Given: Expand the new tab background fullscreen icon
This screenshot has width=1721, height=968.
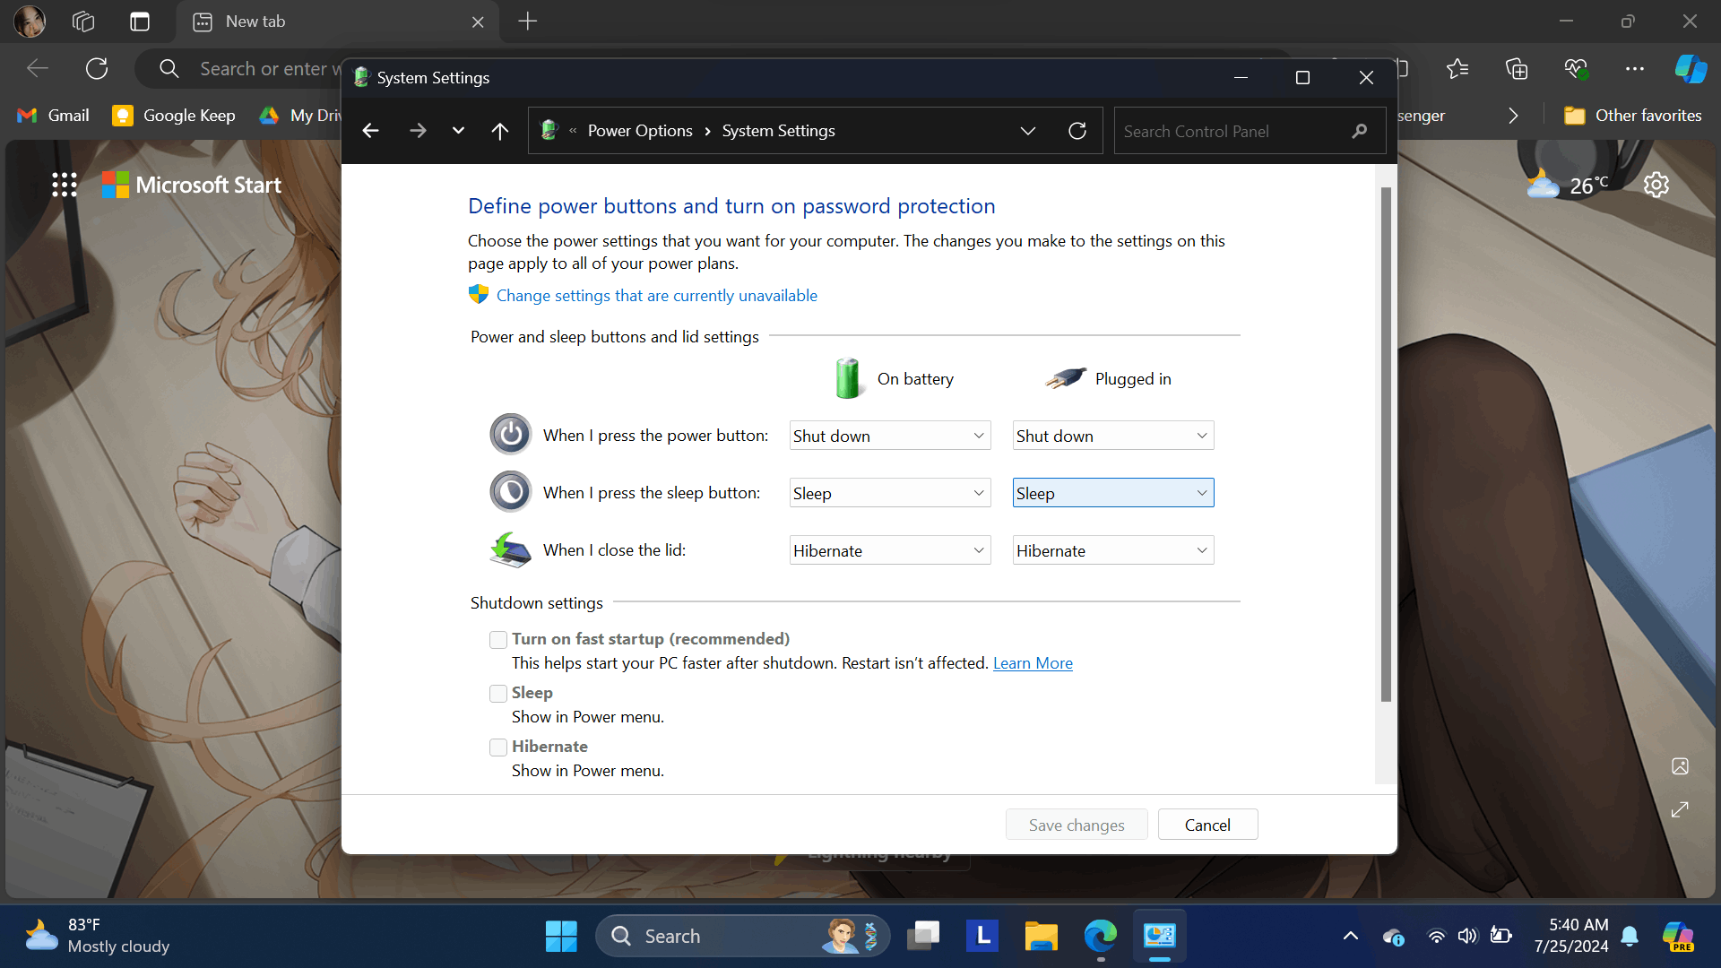Looking at the screenshot, I should click(x=1680, y=809).
